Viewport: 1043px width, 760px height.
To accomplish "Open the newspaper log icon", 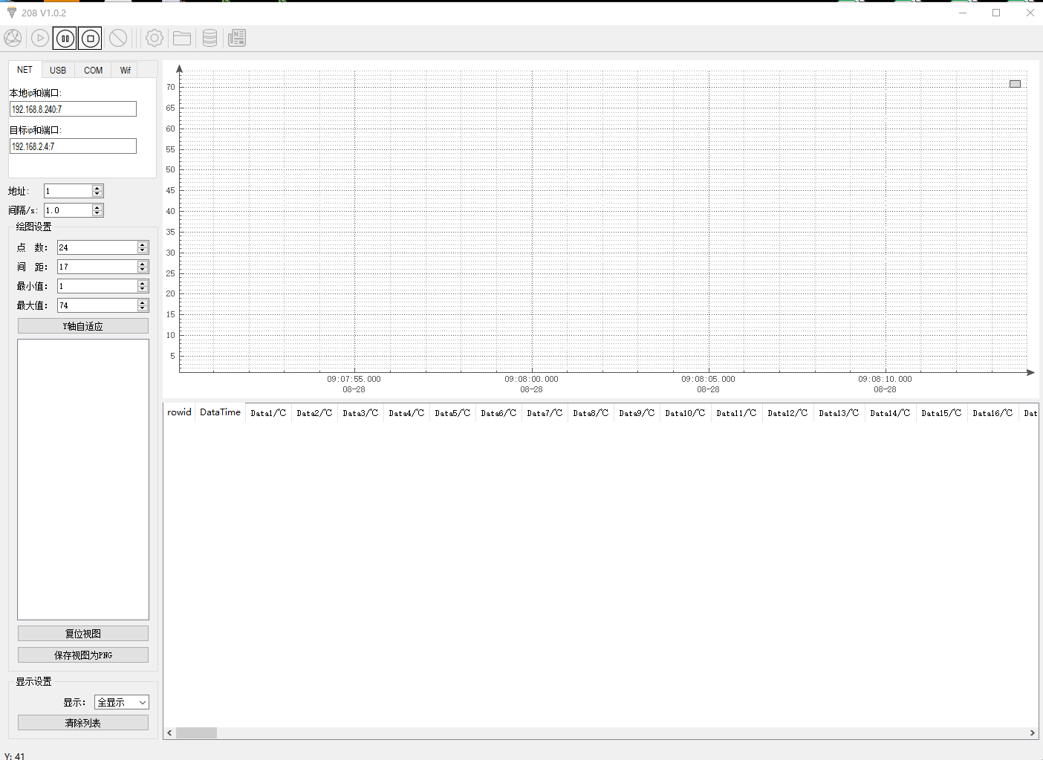I will coord(237,38).
